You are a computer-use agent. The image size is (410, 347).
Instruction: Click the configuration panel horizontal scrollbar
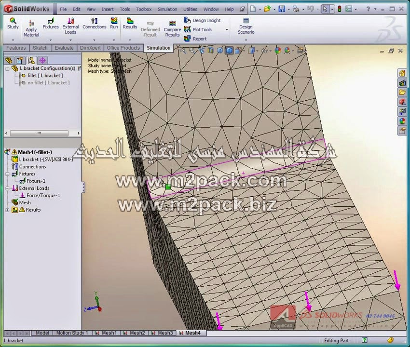(39, 133)
